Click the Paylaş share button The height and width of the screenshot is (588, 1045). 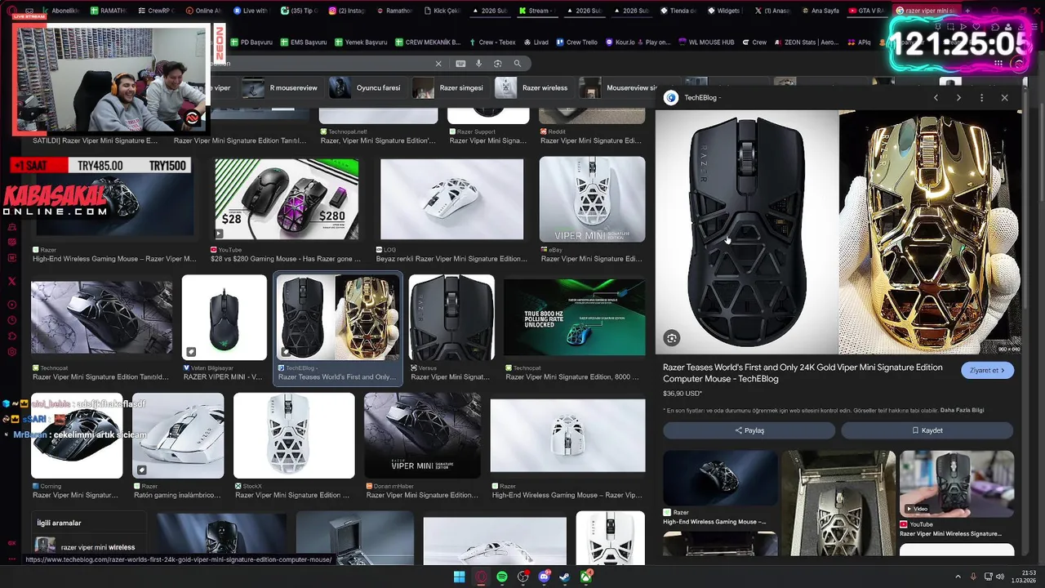(749, 430)
